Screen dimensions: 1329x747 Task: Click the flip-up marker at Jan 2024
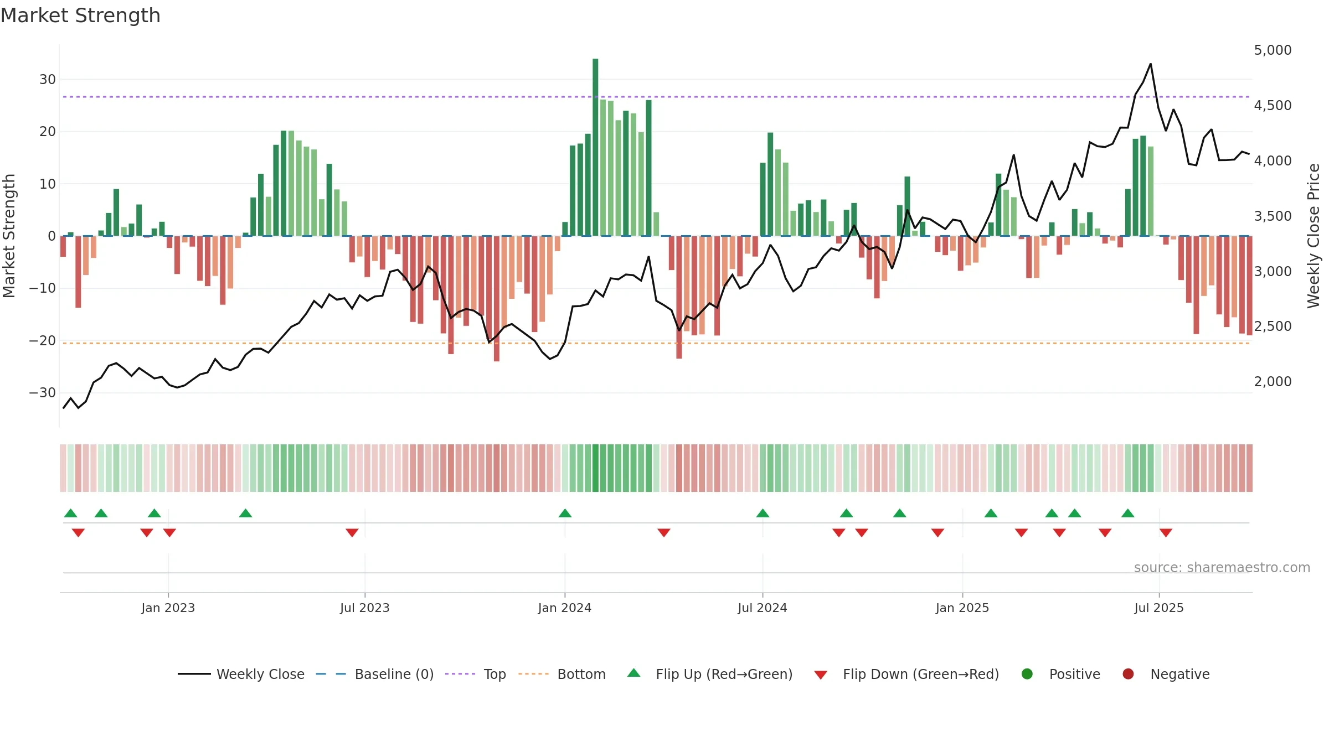[x=565, y=513]
